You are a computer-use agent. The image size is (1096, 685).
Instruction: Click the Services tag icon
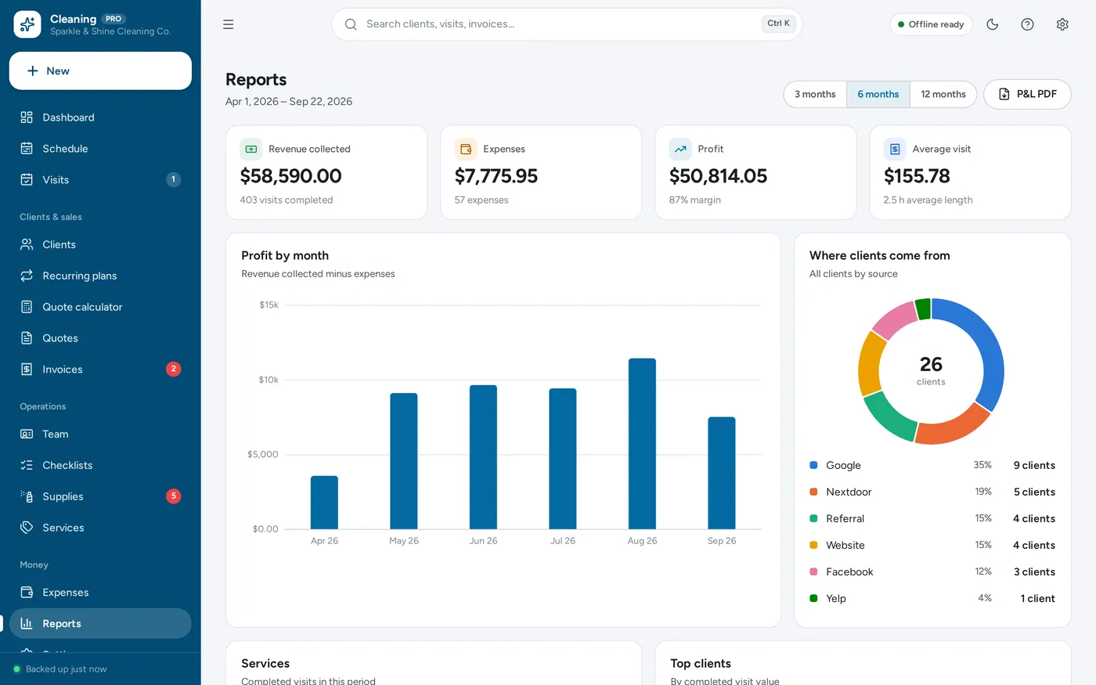point(27,528)
